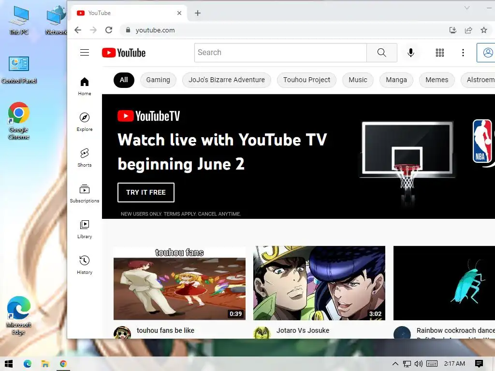This screenshot has height=371, width=495.
Task: Close the YouTube tab
Action: [179, 13]
